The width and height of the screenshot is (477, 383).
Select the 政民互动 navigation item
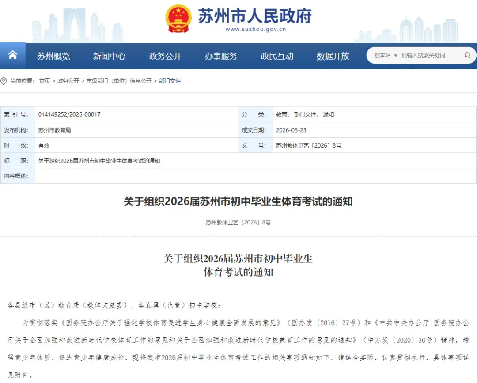click(x=277, y=56)
